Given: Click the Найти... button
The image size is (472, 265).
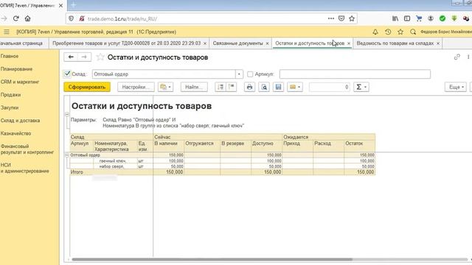Looking at the screenshot, I should coord(194,87).
